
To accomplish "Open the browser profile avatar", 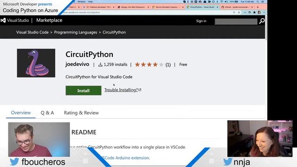I will pos(259,13).
